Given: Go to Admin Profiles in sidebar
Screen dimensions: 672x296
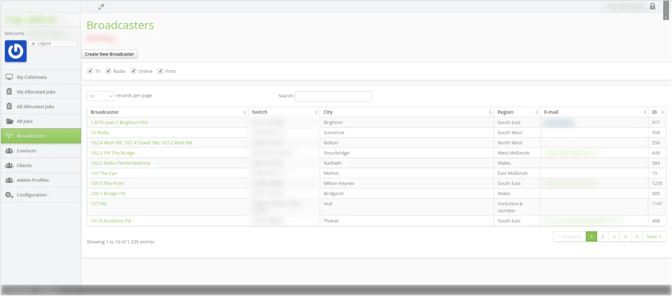Looking at the screenshot, I should click(x=33, y=180).
